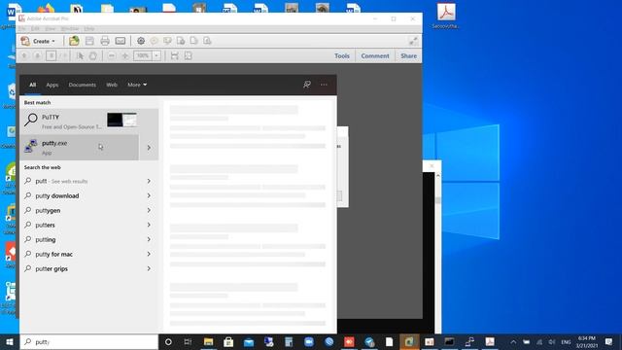Click PuTTY preview thumbnail in best match
The image size is (622, 350).
(121, 120)
